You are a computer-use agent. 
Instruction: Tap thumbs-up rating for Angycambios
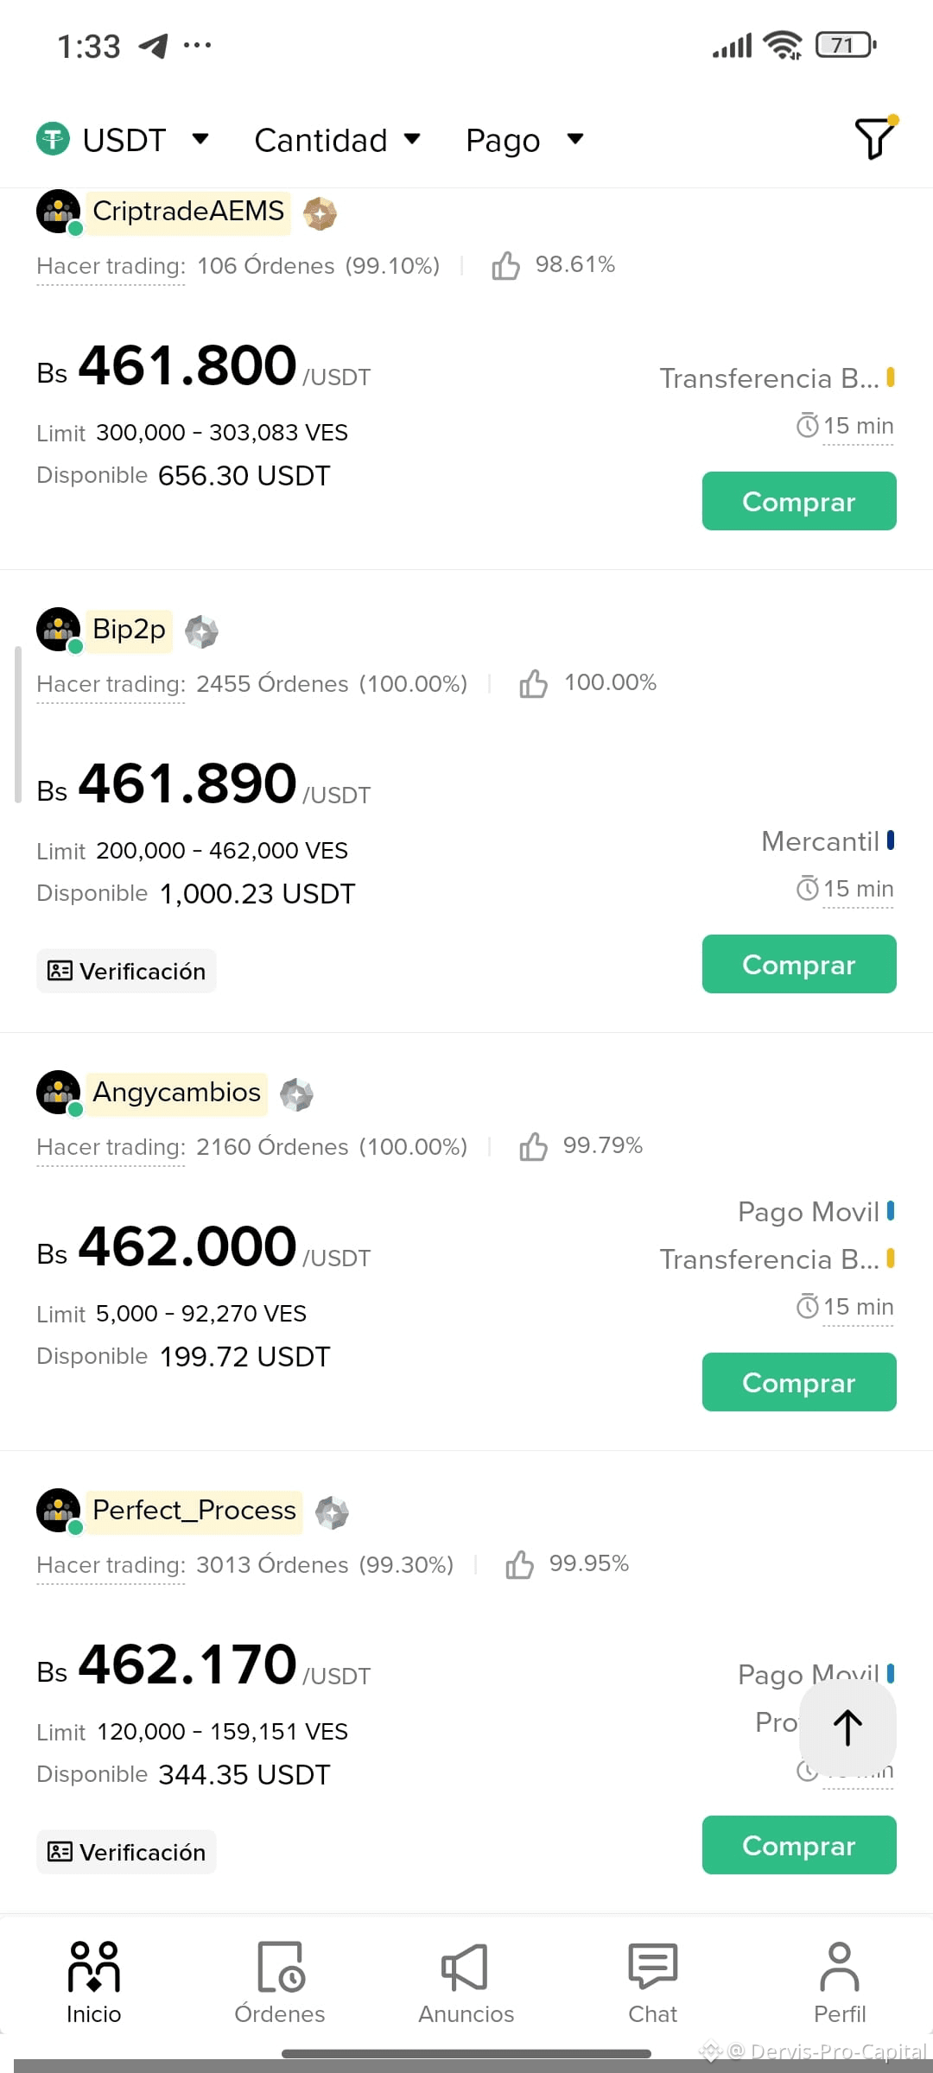pos(533,1146)
